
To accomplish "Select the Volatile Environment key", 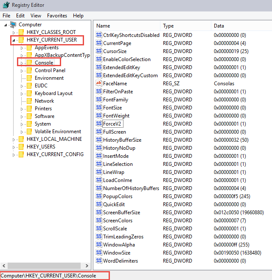I will pos(58,132).
